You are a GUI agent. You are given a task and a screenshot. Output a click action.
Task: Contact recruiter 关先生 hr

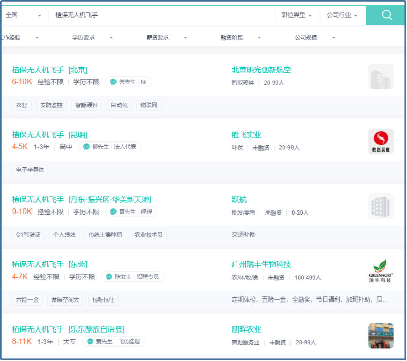[x=128, y=82]
